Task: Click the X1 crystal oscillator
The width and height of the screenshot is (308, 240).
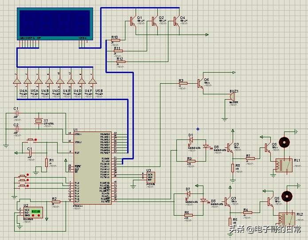Action: [x=39, y=121]
